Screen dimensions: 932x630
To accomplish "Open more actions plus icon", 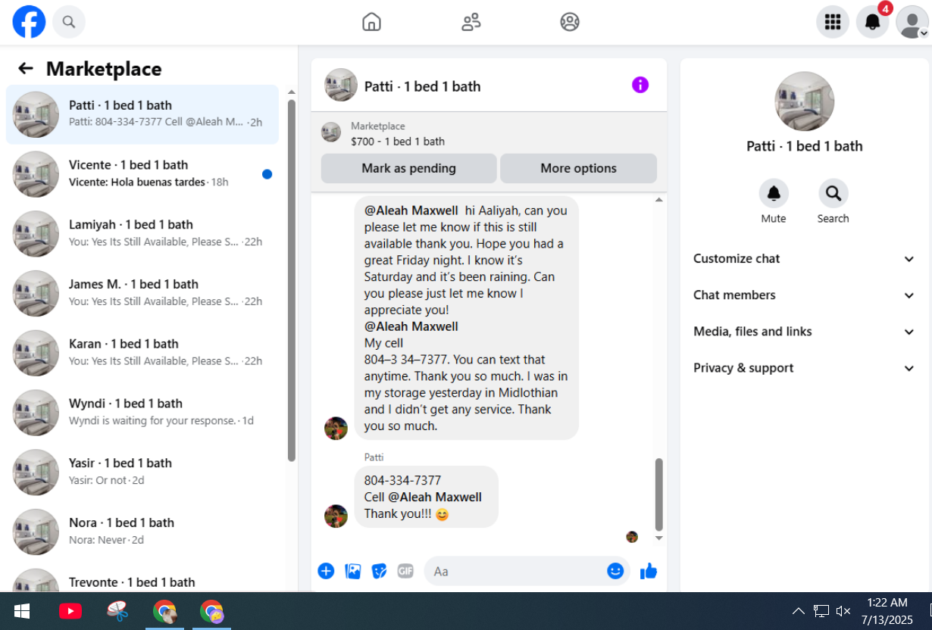I will (326, 571).
